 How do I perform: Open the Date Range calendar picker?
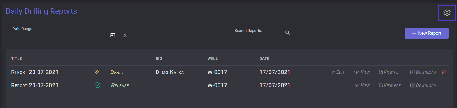[113, 35]
